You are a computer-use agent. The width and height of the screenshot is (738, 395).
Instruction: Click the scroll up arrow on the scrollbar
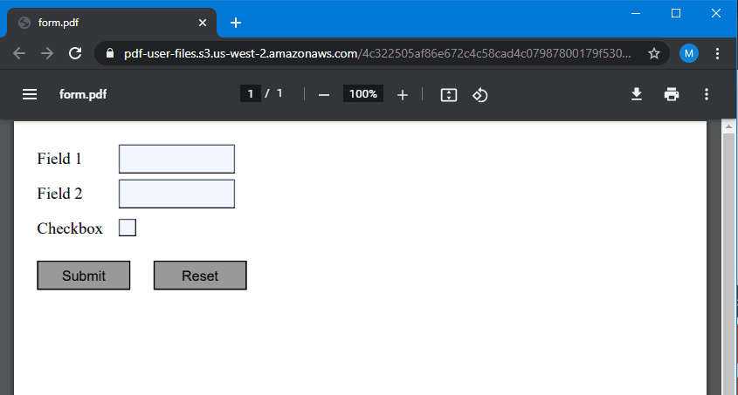[728, 127]
